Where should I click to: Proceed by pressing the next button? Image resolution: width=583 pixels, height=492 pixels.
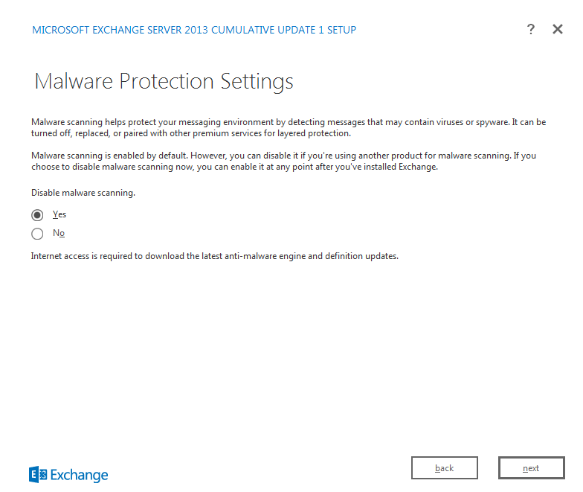(x=531, y=468)
